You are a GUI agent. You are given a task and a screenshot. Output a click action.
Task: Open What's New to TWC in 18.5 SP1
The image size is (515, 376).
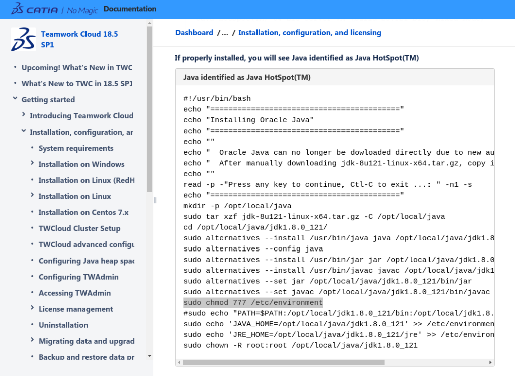coord(77,84)
